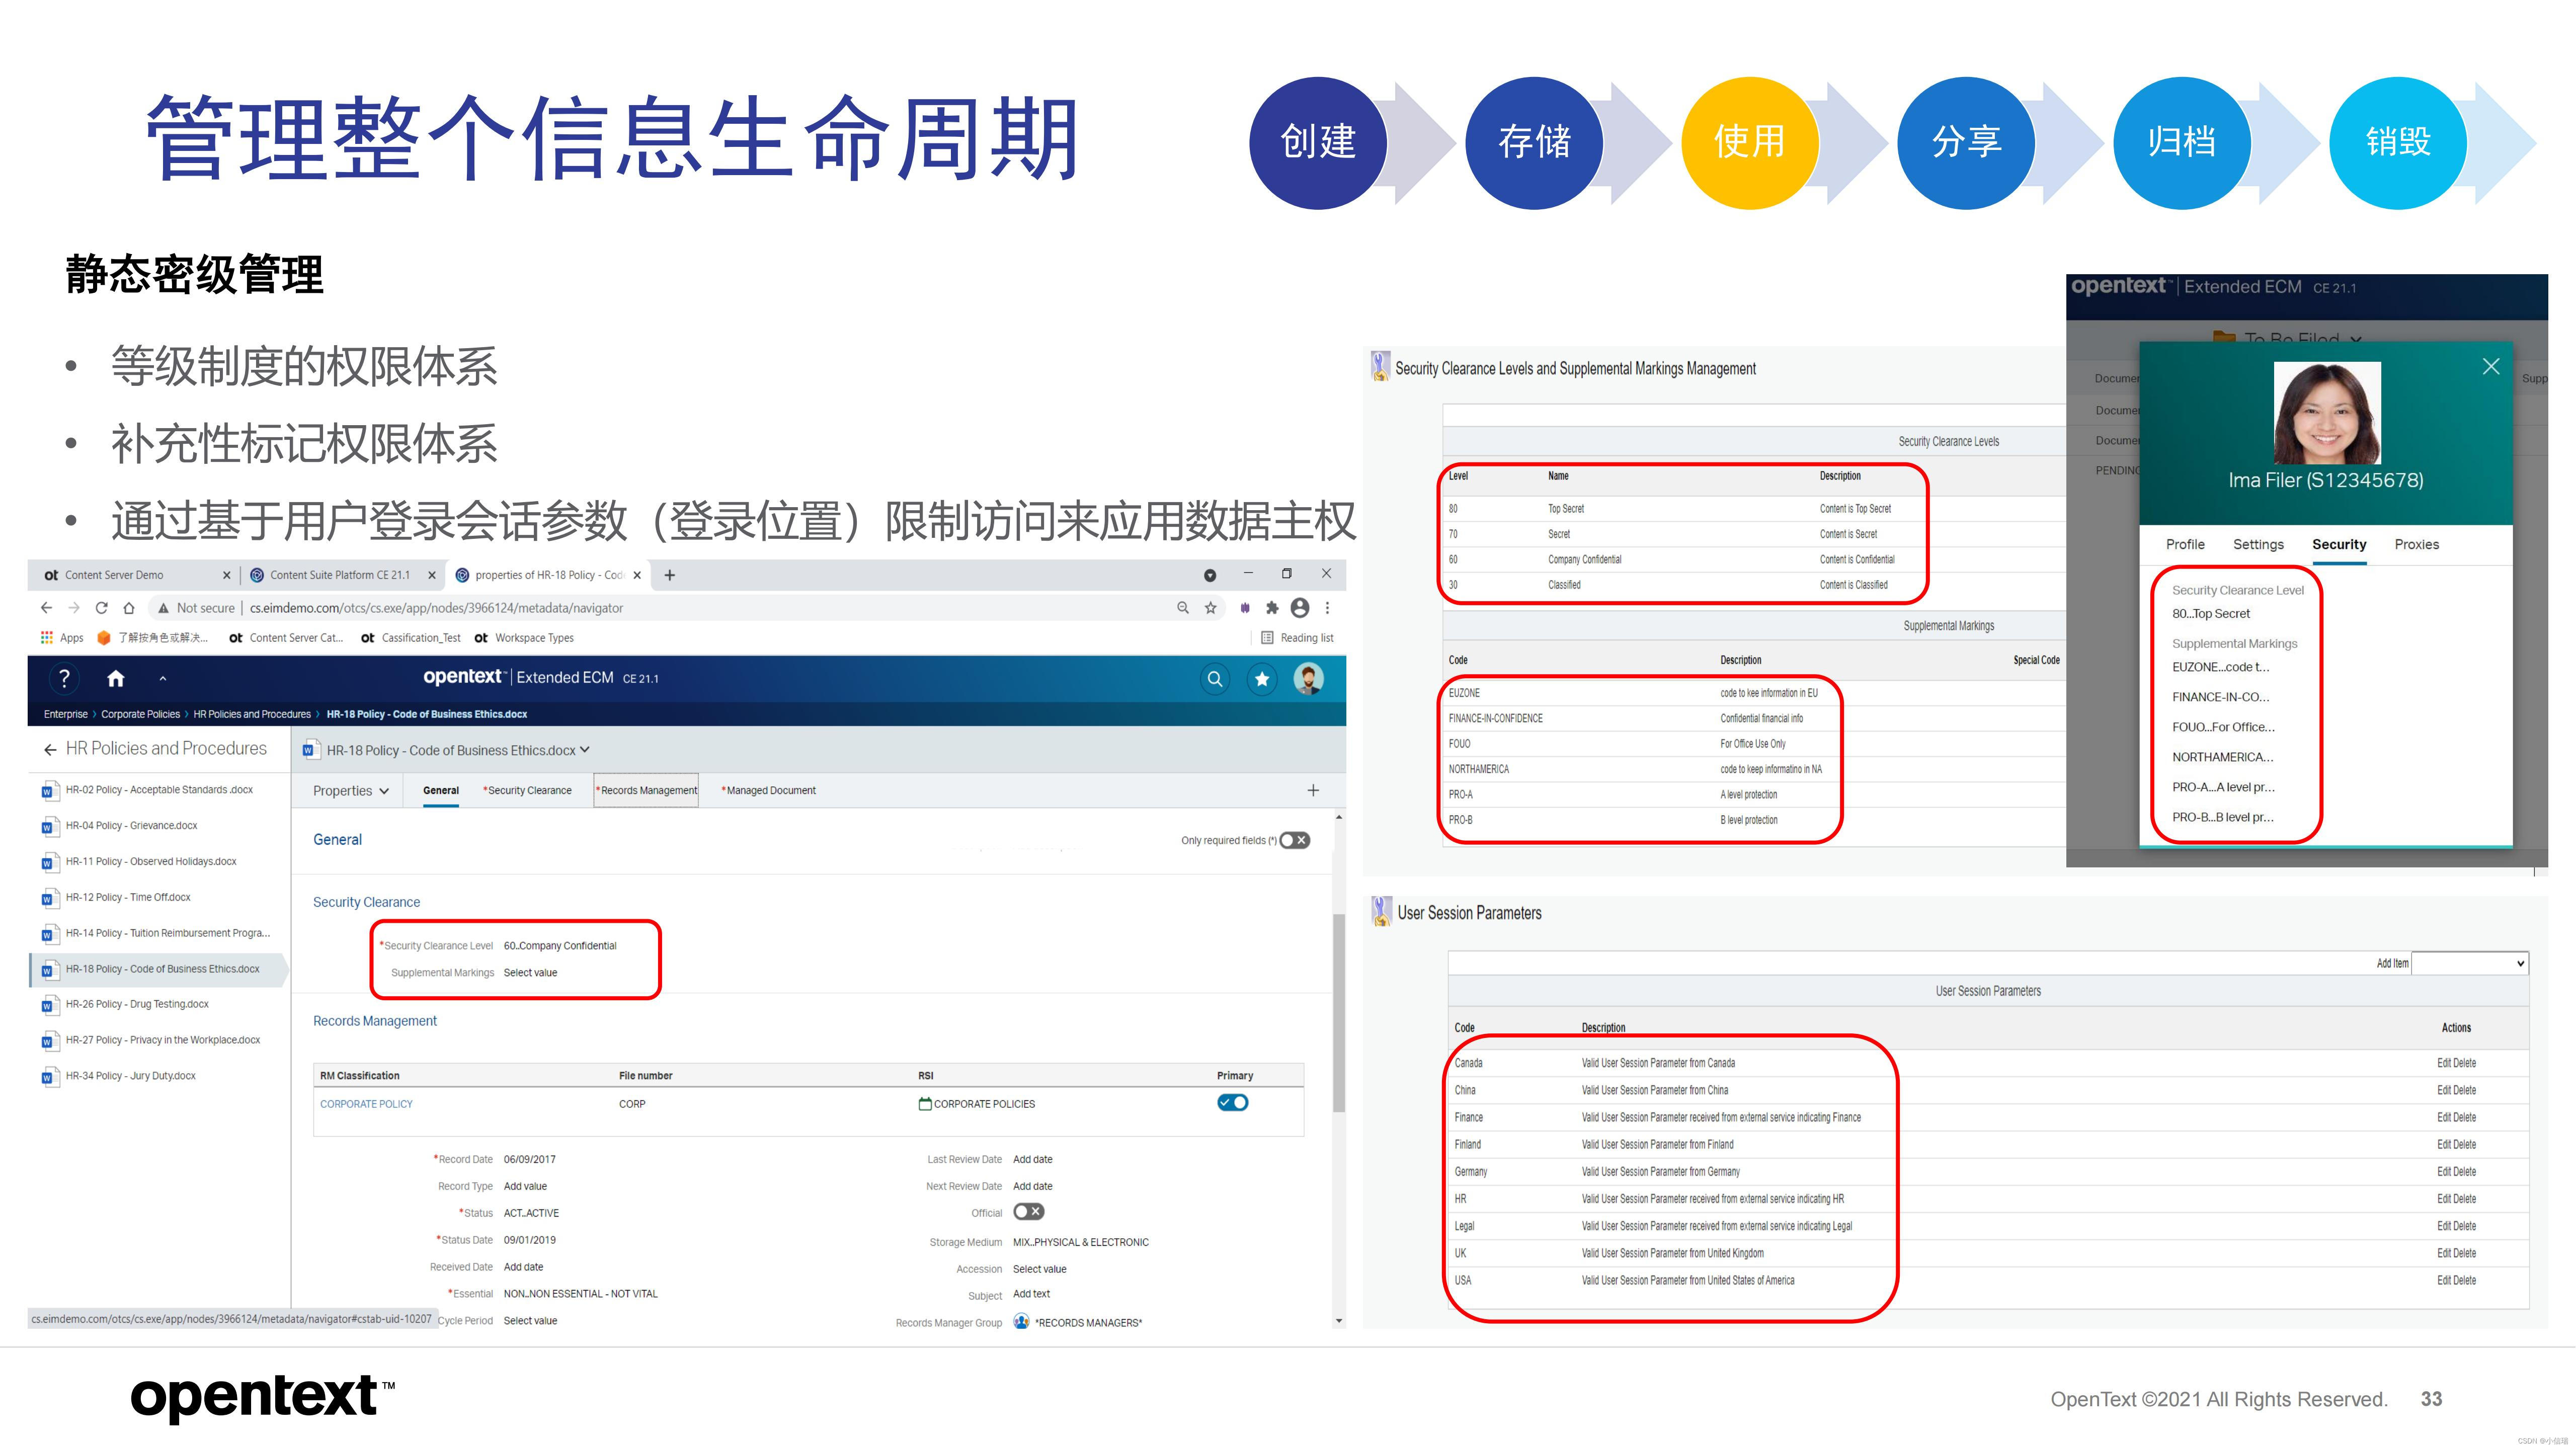Expand the Properties dropdown
The width and height of the screenshot is (2576, 1449).
350,790
